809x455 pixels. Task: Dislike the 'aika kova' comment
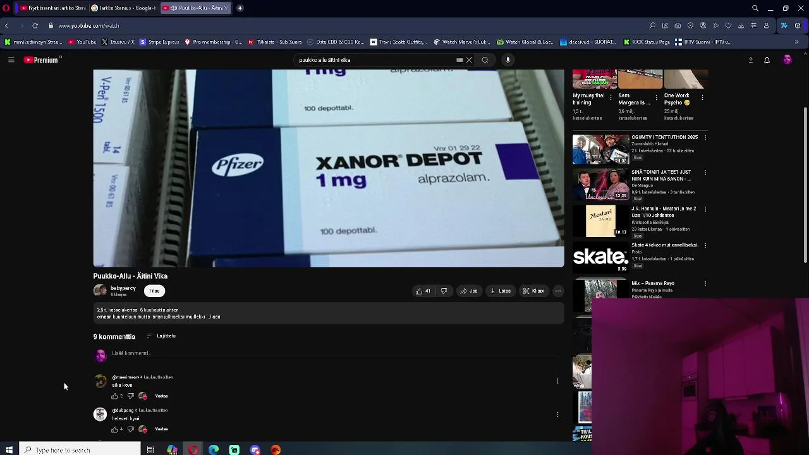pos(131,396)
